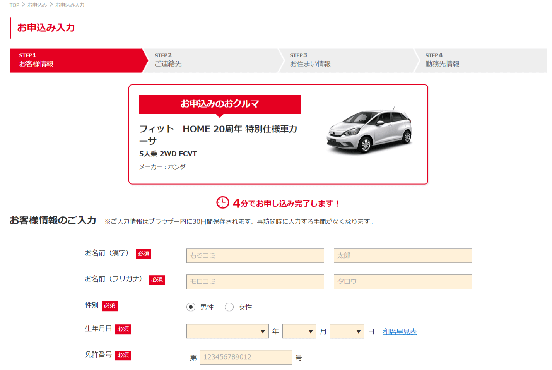Click the furigana family name field モロコミ

pyautogui.click(x=255, y=282)
